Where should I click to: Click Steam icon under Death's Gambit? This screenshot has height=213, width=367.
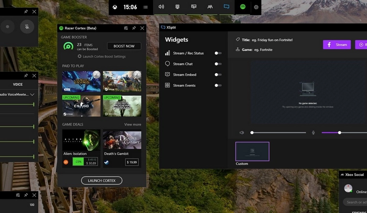106,162
